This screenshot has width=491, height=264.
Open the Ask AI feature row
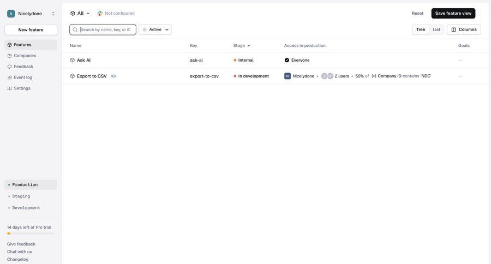(x=276, y=60)
